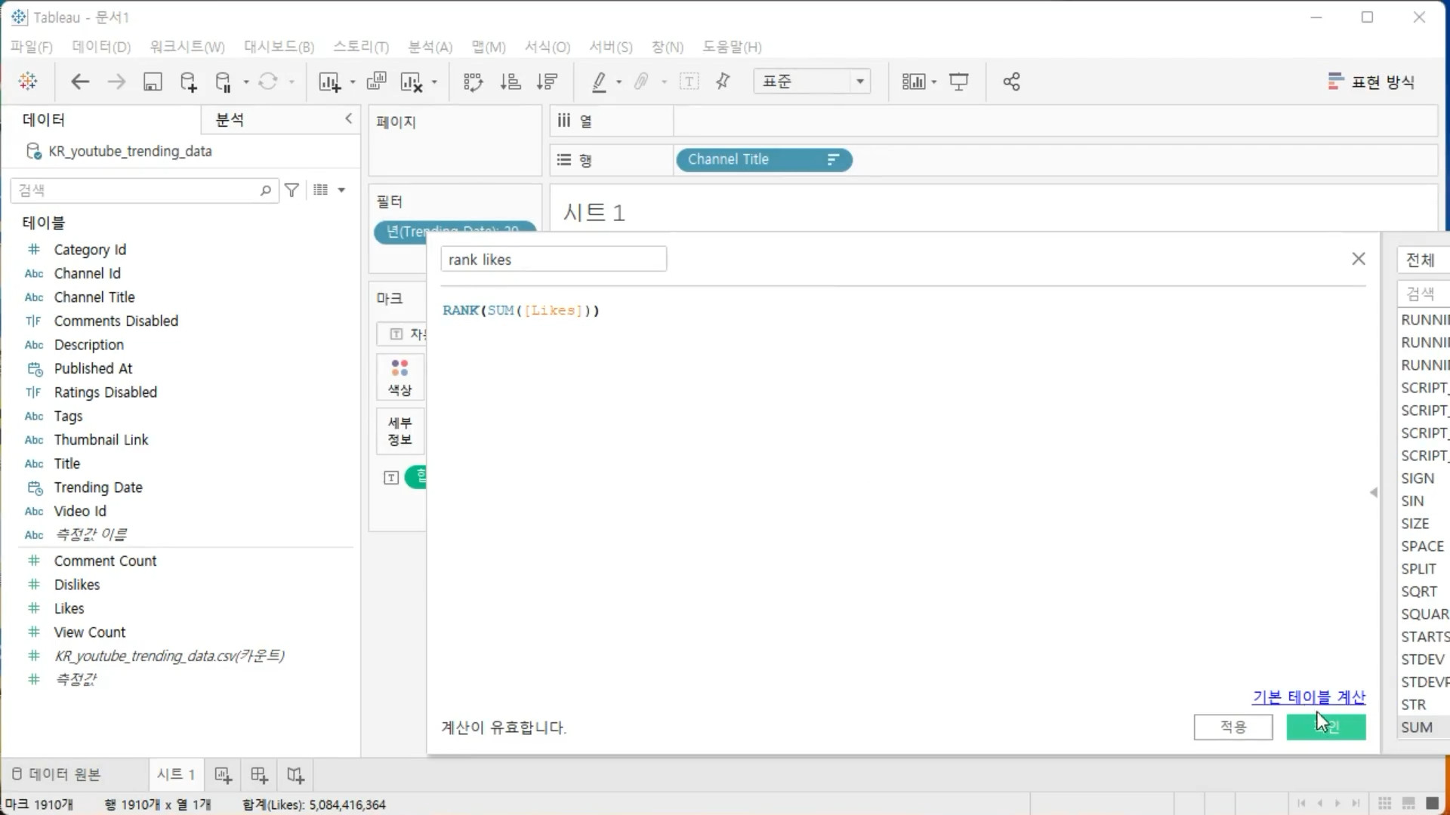
Task: Sort ascending using the toolbar icon
Action: 511,81
